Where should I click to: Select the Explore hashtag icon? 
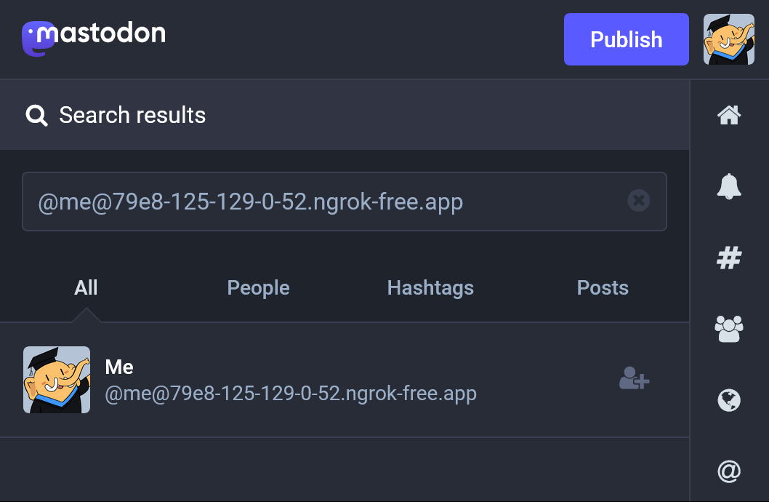coord(729,258)
